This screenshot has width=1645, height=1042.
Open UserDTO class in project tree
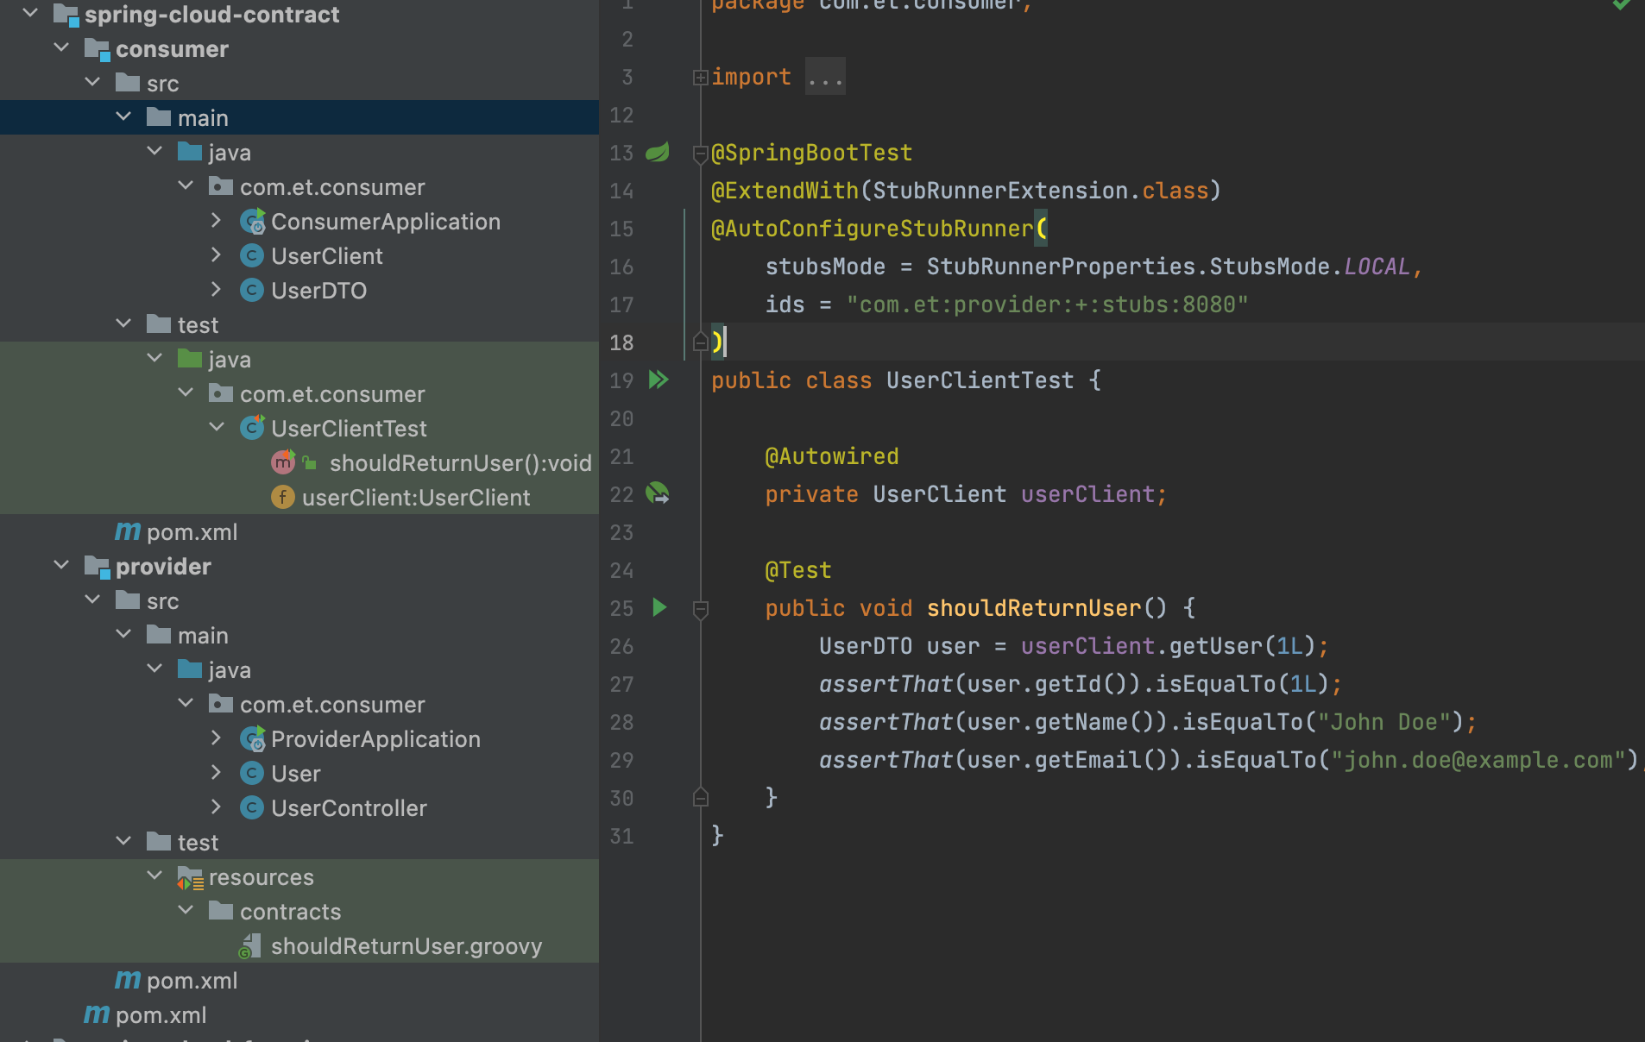[318, 291]
